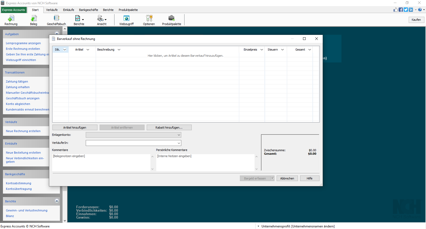
Task: Open the Bargeld erfassen dropdown arrow
Action: [272, 178]
